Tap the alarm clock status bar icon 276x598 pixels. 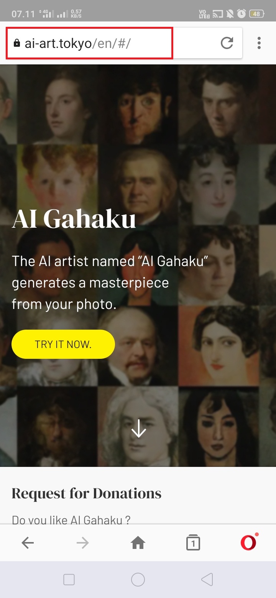[242, 14]
